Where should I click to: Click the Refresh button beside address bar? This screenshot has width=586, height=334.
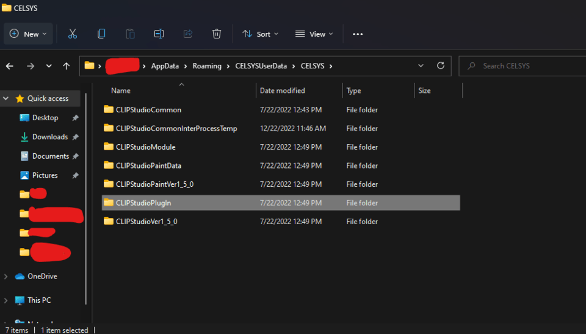pos(441,66)
